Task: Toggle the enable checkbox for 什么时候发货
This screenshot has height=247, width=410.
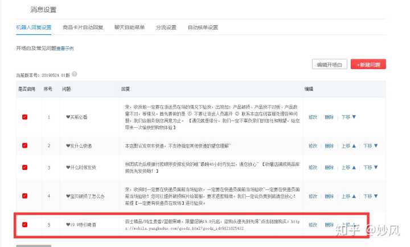Action: pos(24,168)
